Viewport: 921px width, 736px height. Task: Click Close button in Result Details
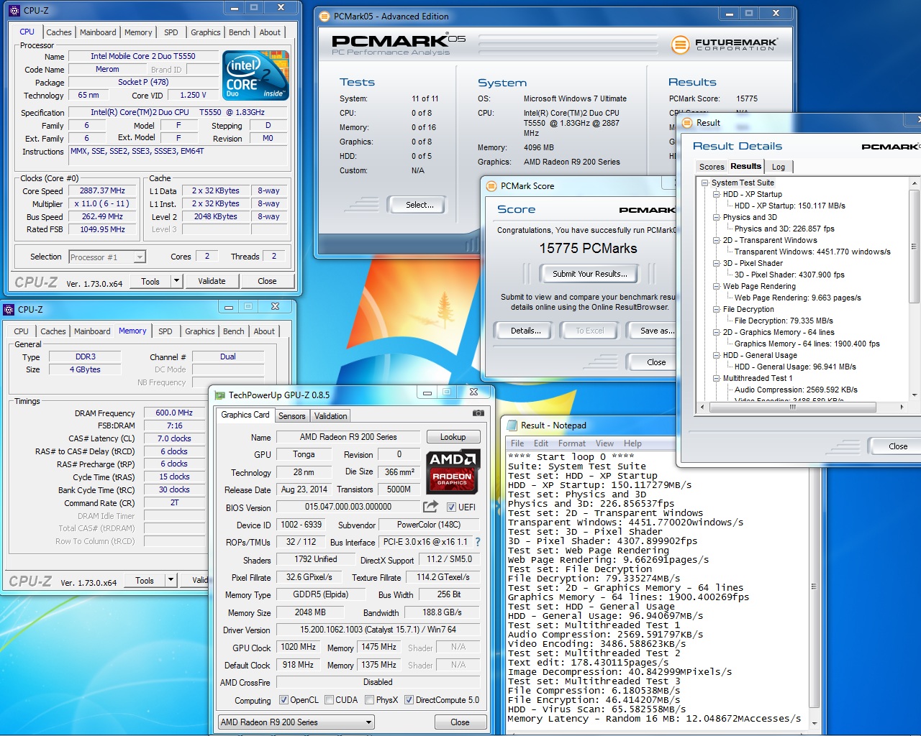[x=897, y=446]
